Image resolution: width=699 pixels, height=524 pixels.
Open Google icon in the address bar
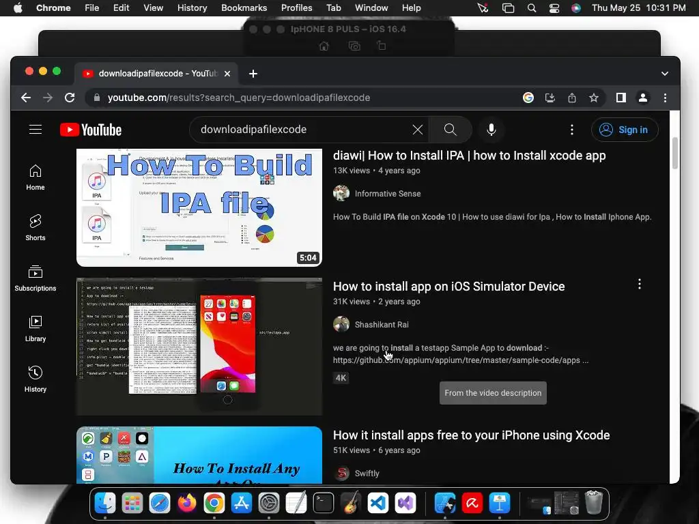point(528,98)
